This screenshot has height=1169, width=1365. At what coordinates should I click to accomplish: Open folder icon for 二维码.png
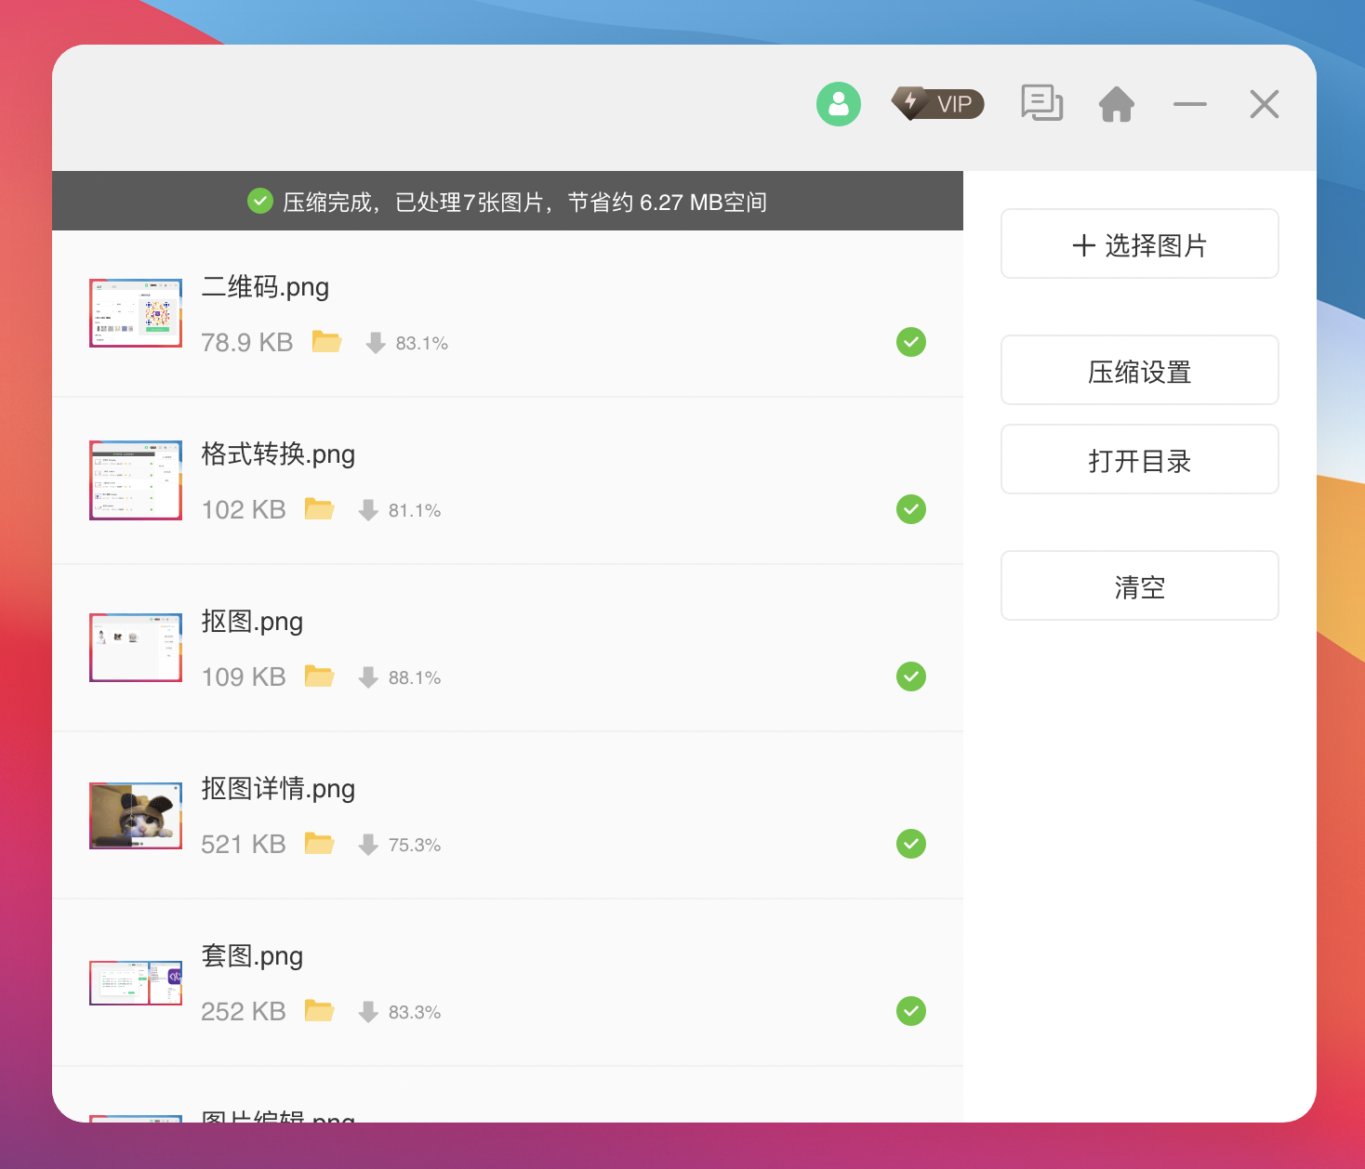coord(326,342)
